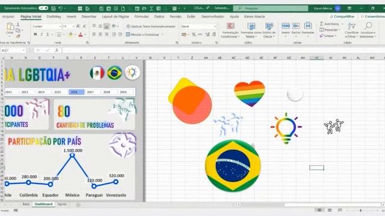
Task: Switch to the Fórmulas ribbon tab
Action: [141, 16]
